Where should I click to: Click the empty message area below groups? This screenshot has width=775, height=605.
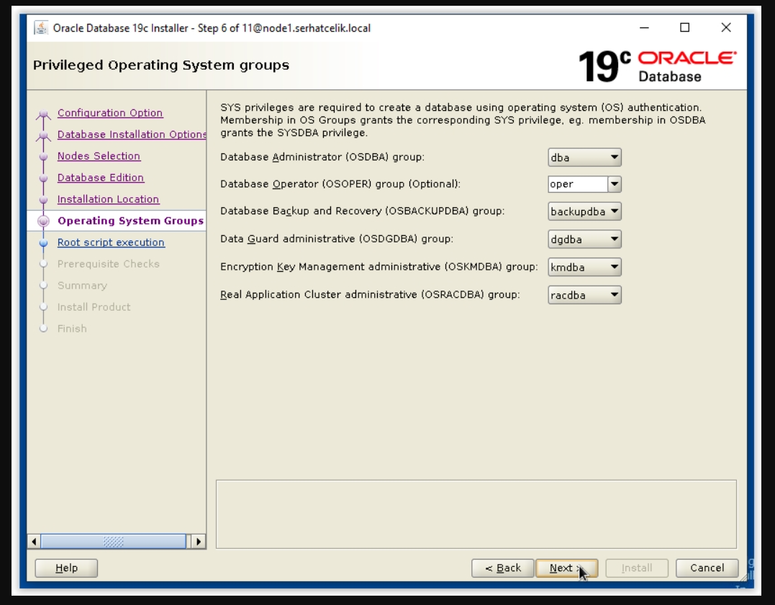coord(476,514)
